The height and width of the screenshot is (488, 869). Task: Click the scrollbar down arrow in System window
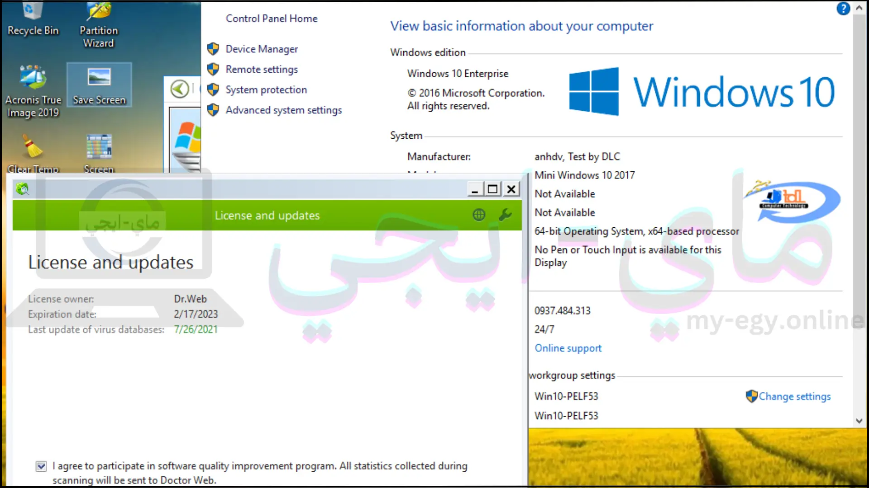(859, 421)
